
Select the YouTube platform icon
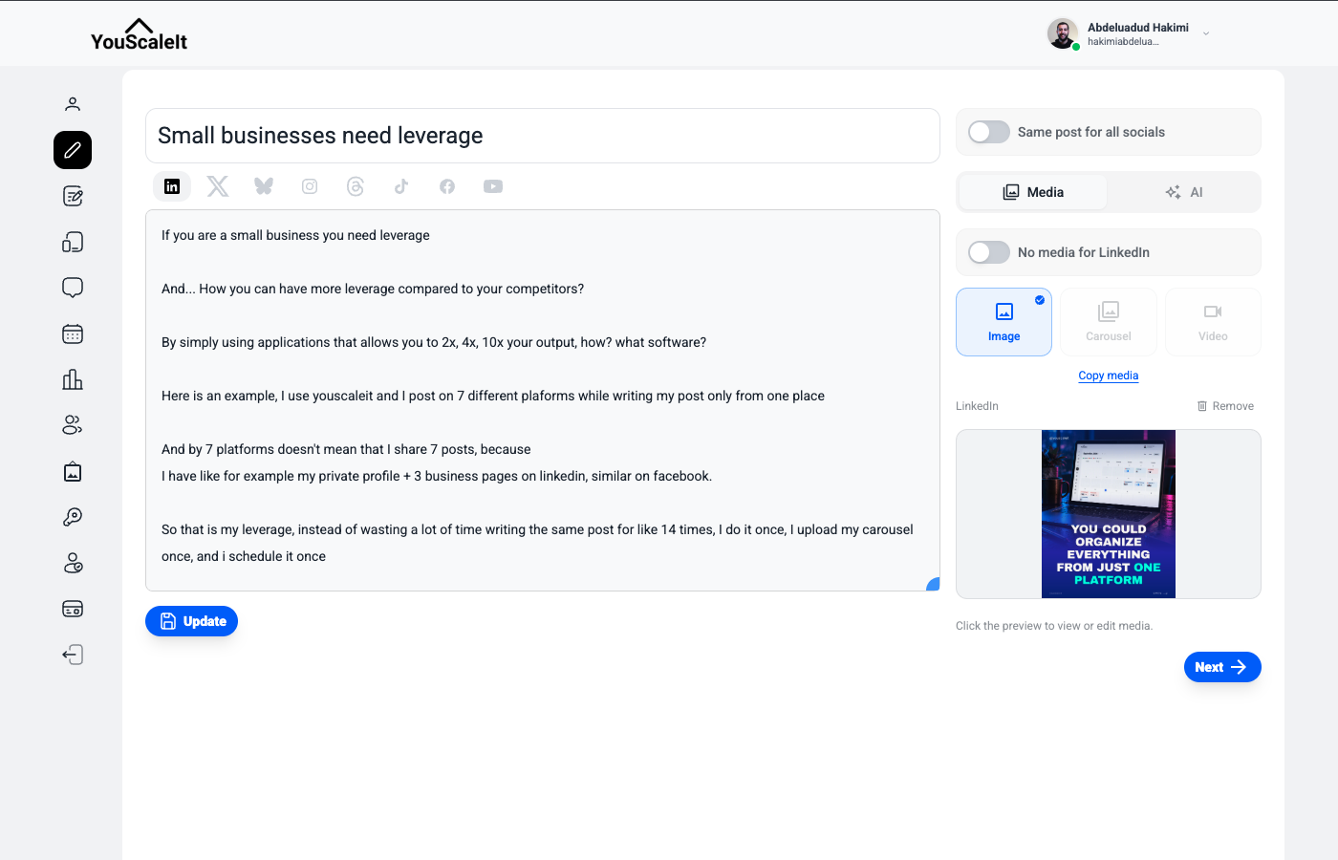click(x=493, y=186)
